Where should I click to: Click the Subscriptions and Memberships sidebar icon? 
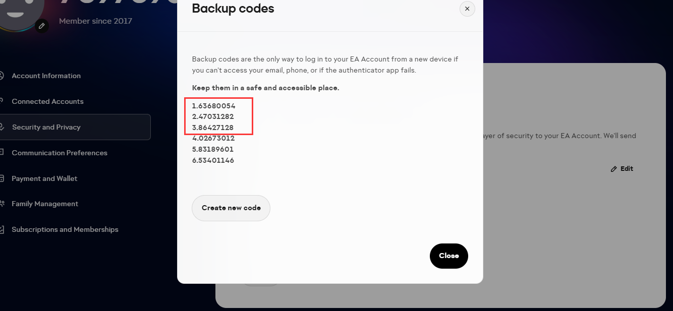point(2,229)
